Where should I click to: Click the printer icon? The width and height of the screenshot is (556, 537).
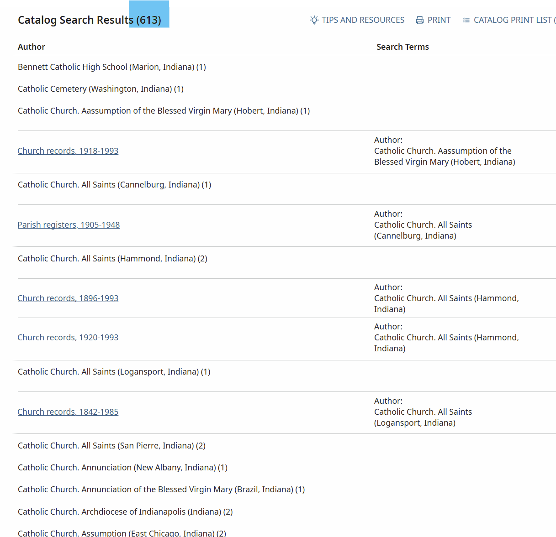[x=420, y=20]
